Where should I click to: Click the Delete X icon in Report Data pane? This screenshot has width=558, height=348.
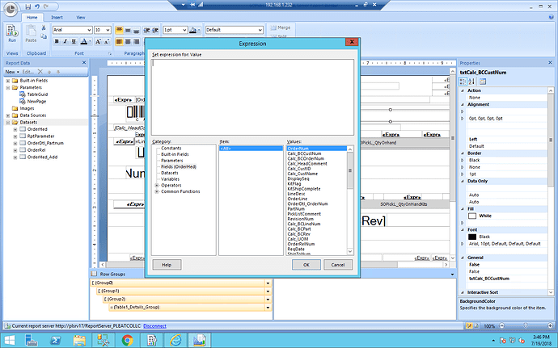coord(40,72)
